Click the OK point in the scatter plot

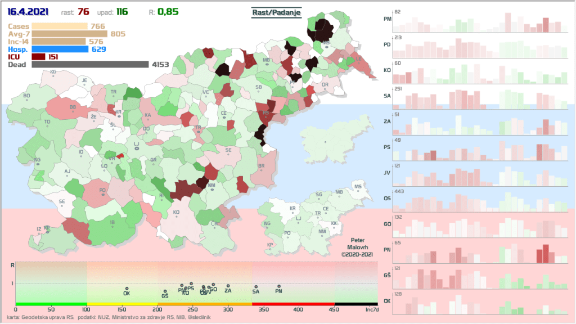[x=127, y=289]
